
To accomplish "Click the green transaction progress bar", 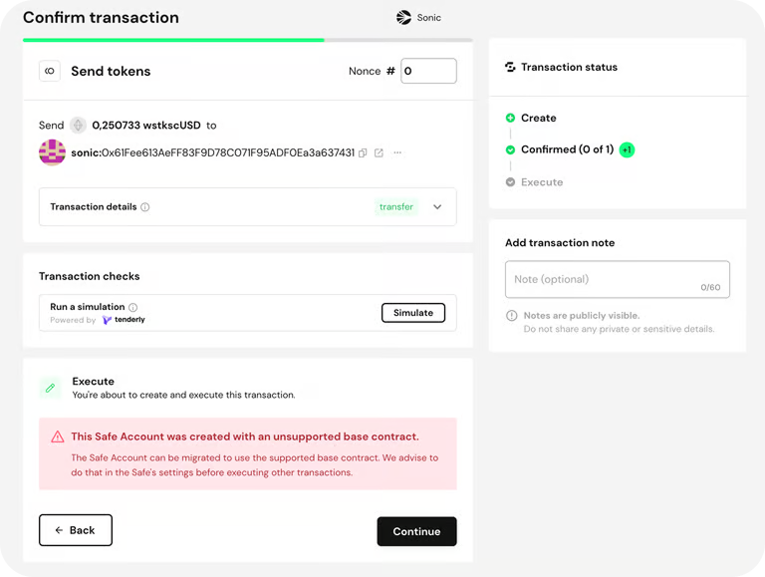I will tap(173, 40).
